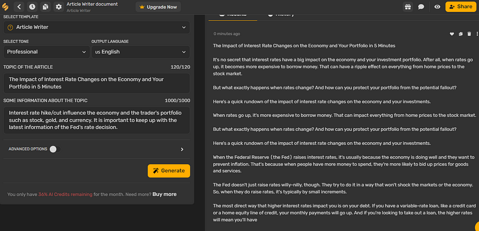Delete the result using the trash icon
Viewport: 479px width, 231px height.
tap(469, 34)
